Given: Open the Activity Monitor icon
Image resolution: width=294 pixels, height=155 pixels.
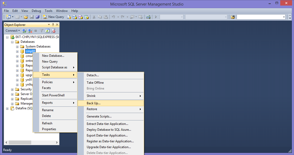Looking at the screenshot, I should [x=148, y=17].
